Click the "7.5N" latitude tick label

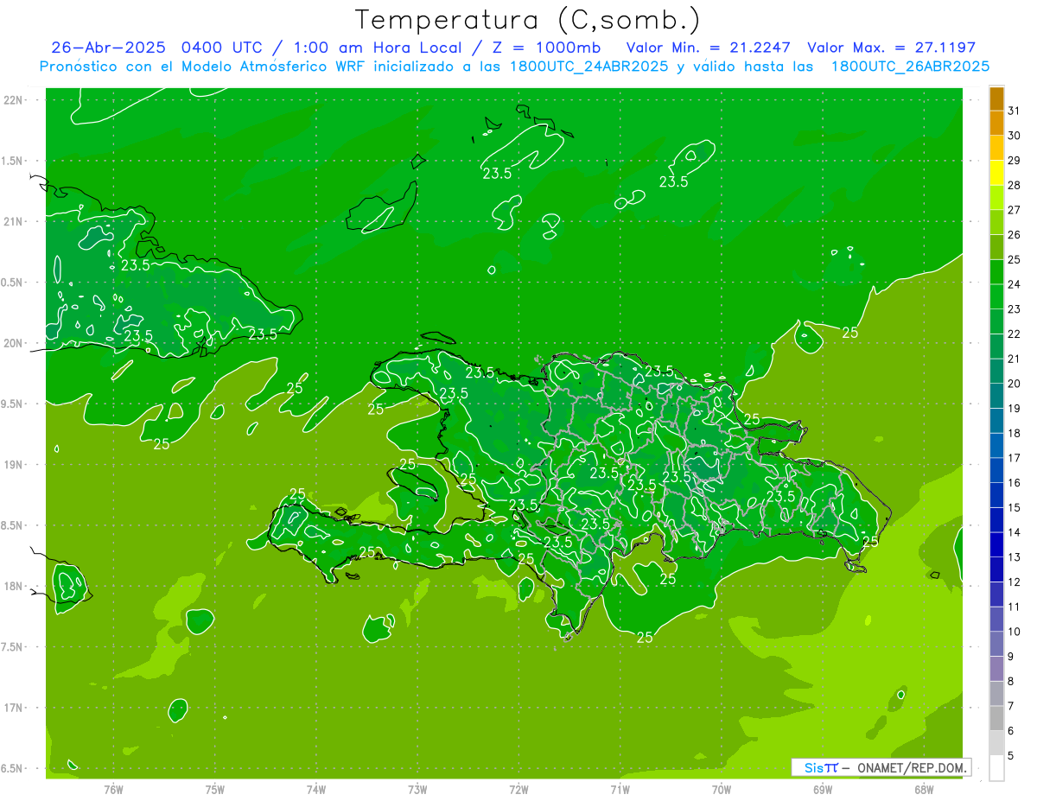coord(13,646)
